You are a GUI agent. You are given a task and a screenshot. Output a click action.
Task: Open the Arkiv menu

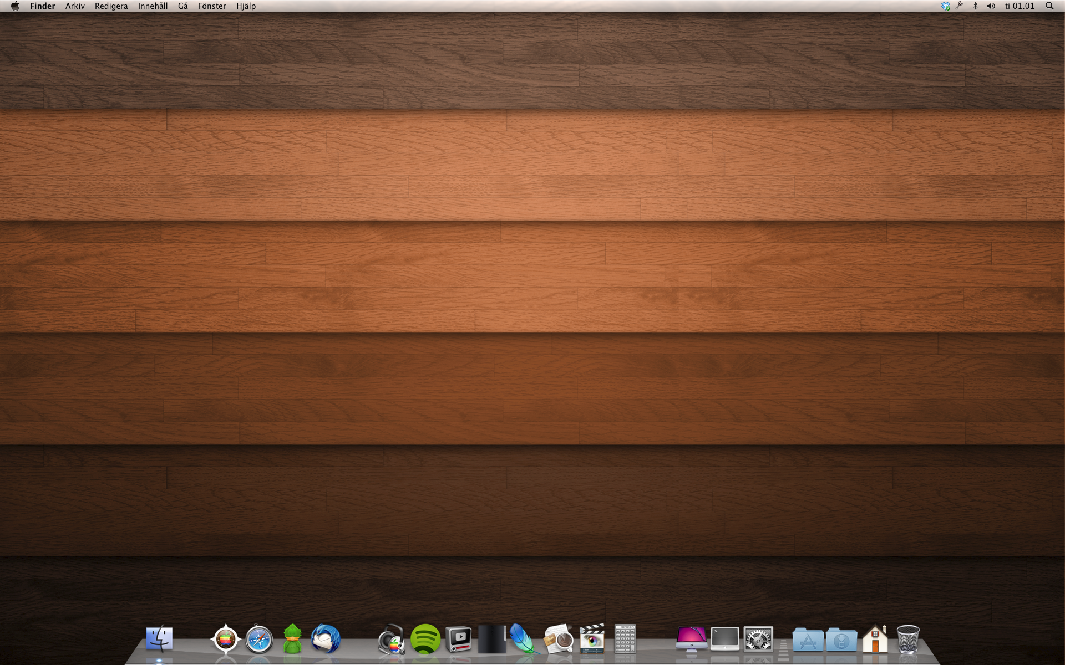75,6
